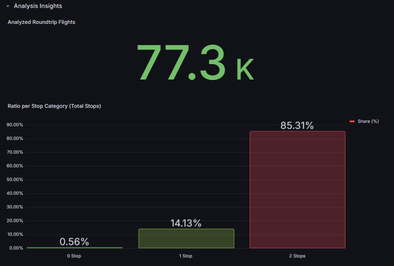Image resolution: width=394 pixels, height=266 pixels.
Task: Collapse the Analysis Insights row chevron
Action: point(8,6)
